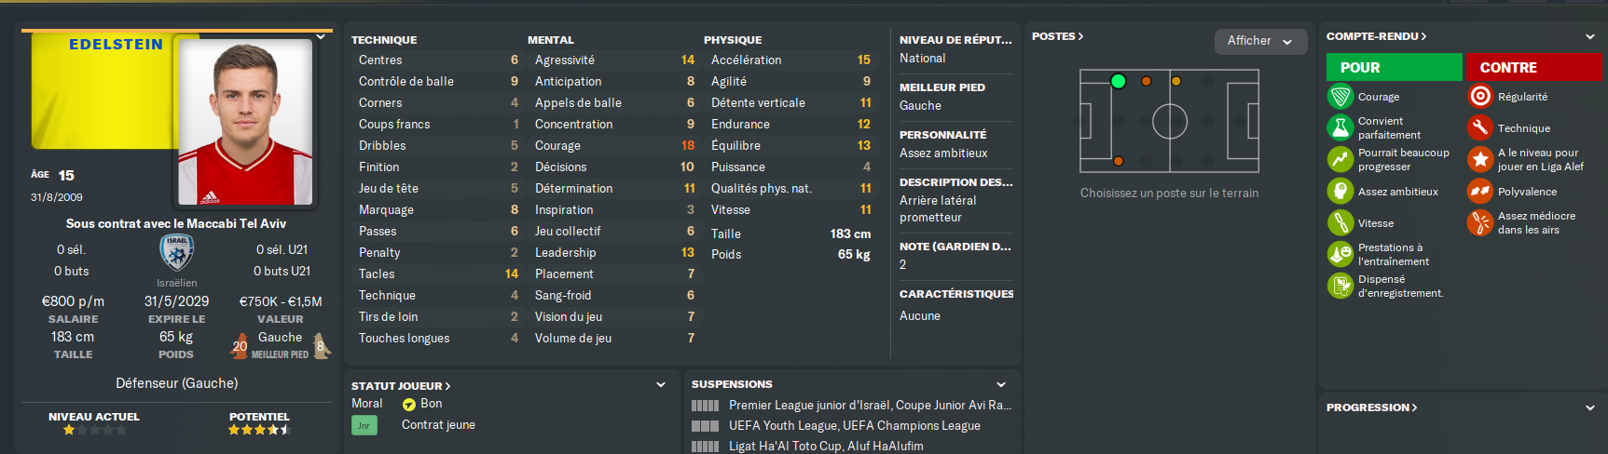Switch to the CONTRE tab
The image size is (1608, 454).
pyautogui.click(x=1533, y=67)
